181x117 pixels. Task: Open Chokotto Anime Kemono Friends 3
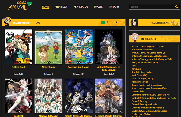148,108
